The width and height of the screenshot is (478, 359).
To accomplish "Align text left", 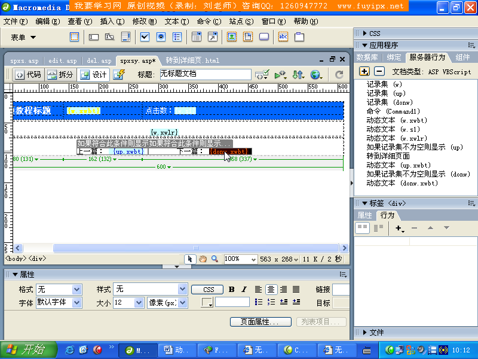I will tap(258, 290).
